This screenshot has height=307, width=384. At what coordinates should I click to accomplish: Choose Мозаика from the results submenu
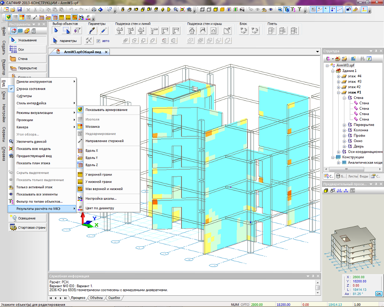(x=92, y=127)
